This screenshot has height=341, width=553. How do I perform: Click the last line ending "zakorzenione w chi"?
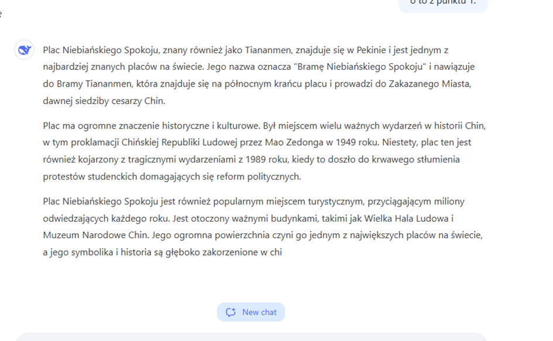pos(162,252)
